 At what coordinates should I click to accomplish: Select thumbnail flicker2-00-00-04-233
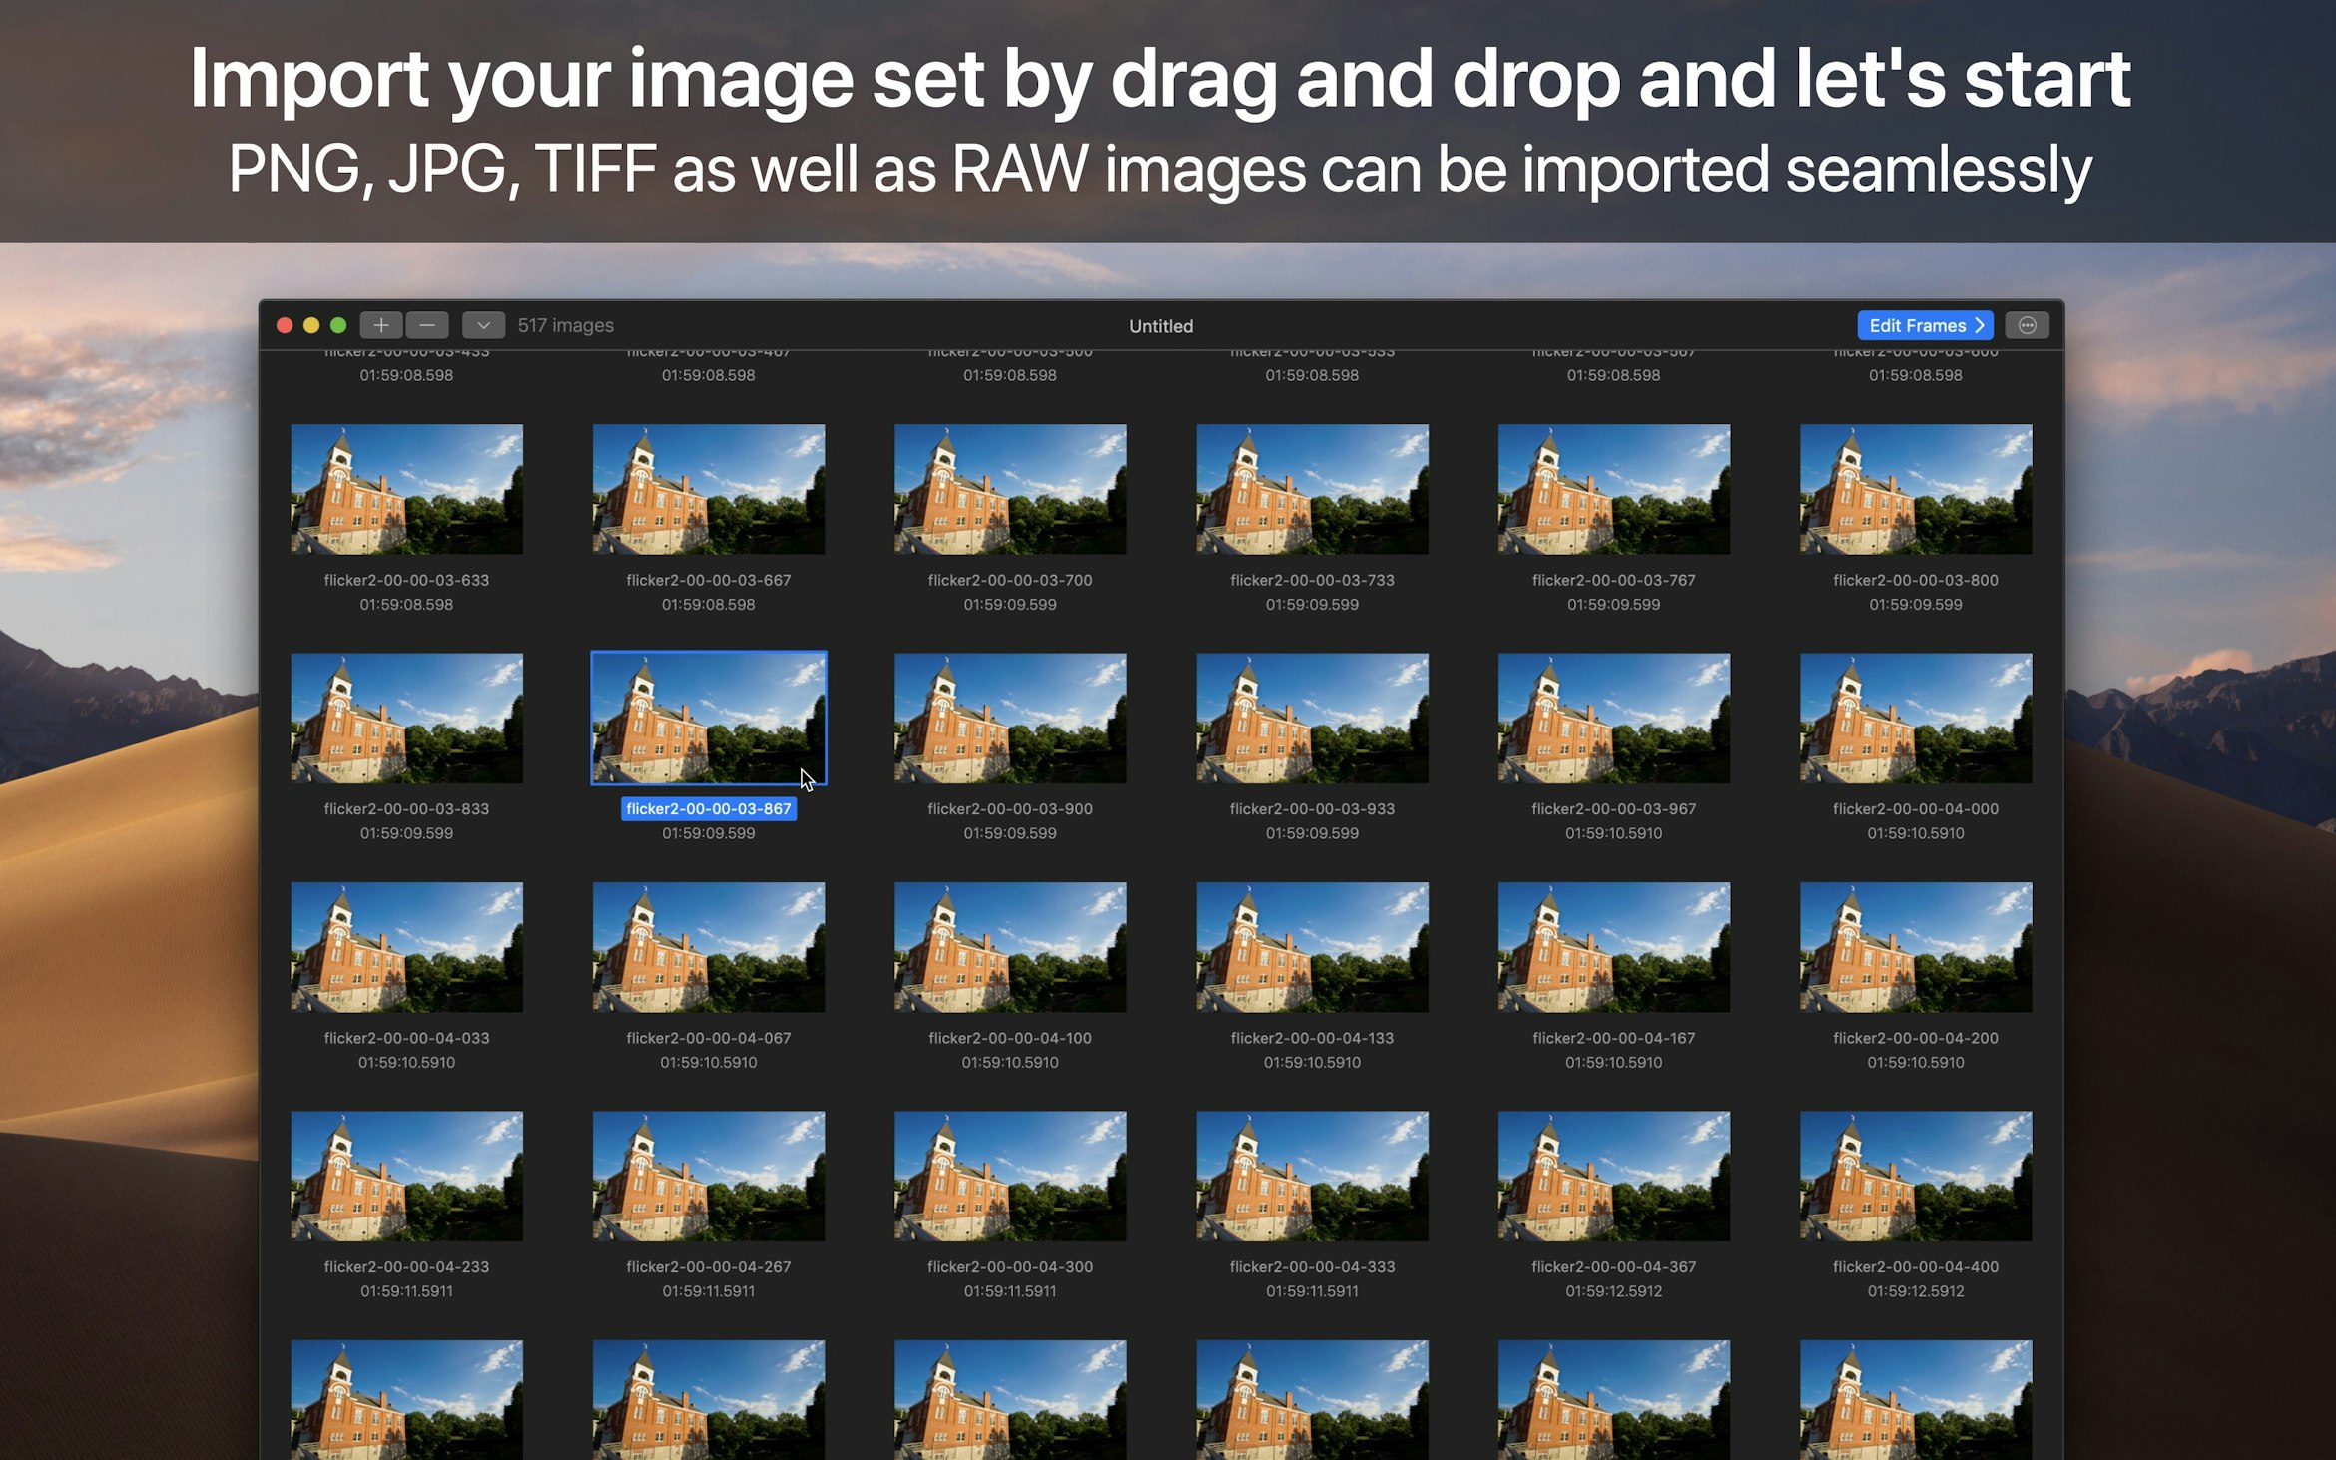tap(406, 1176)
